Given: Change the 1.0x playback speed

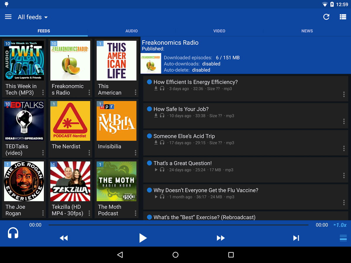Looking at the screenshot, I should [340, 225].
